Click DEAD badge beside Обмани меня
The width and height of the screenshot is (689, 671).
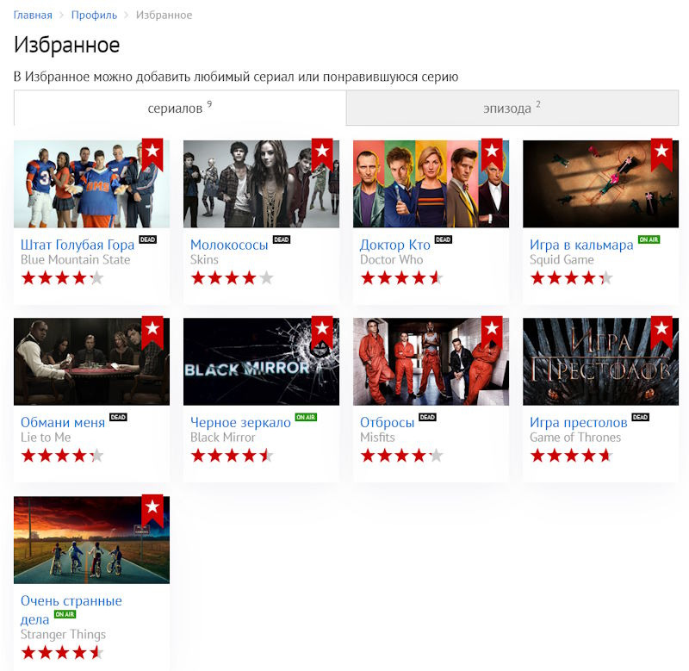118,417
